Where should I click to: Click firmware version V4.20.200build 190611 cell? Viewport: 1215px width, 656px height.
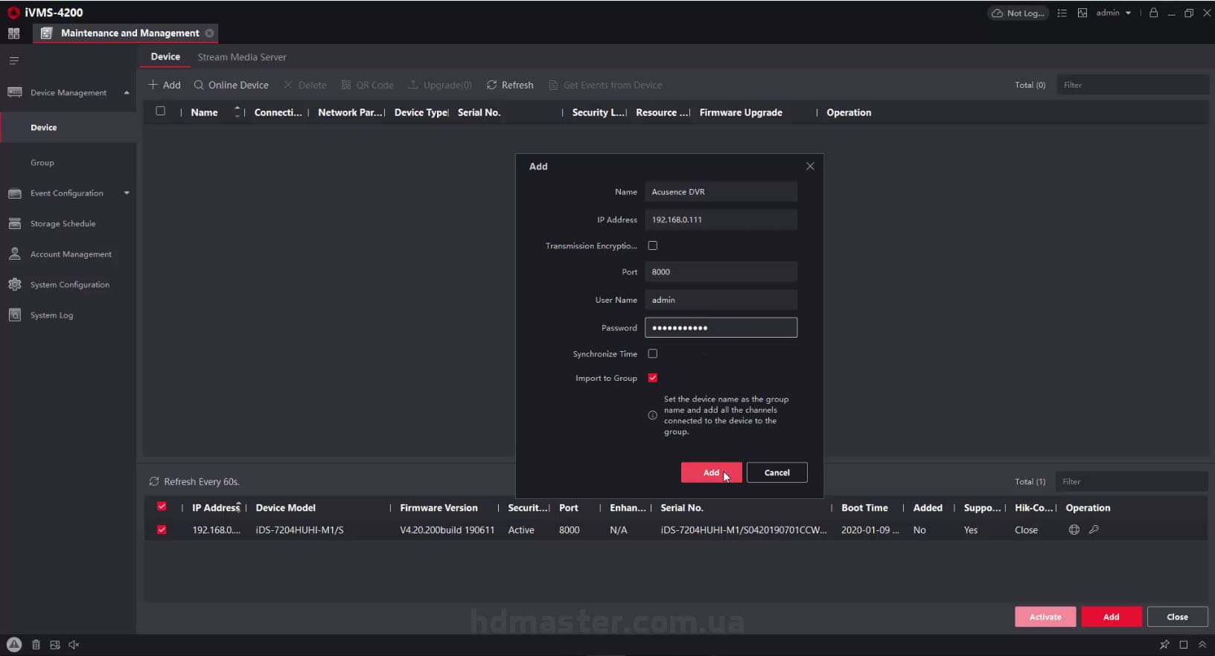coord(447,530)
